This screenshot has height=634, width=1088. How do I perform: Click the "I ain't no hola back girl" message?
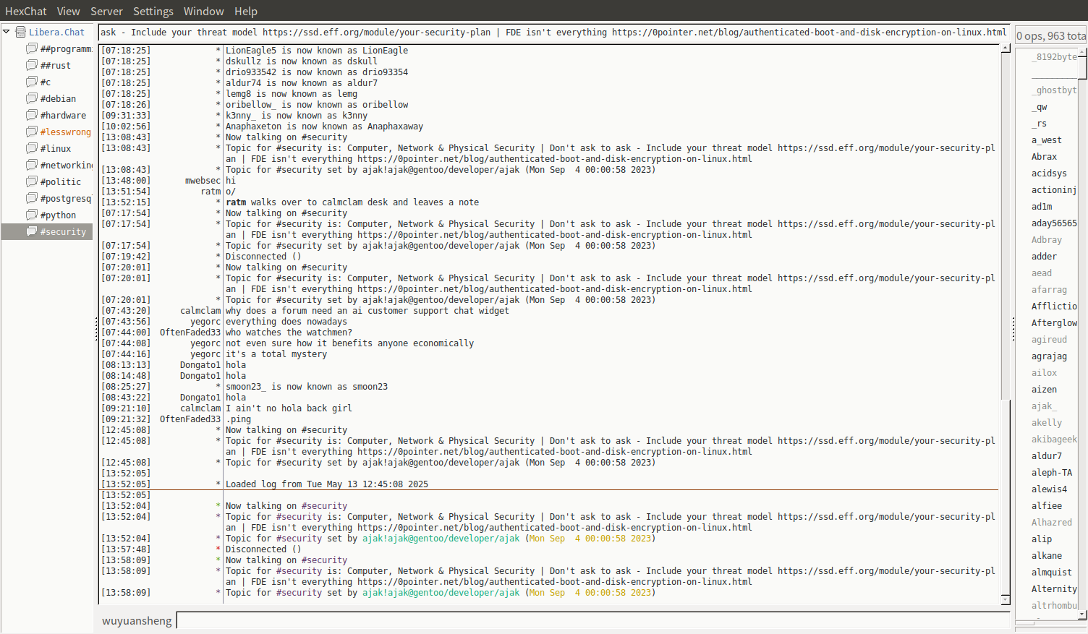289,408
